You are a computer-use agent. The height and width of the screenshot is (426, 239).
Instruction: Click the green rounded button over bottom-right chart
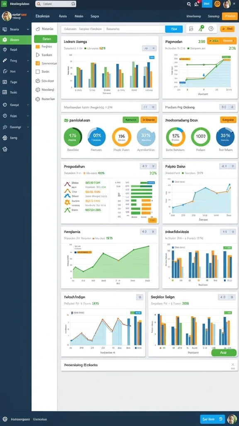point(224,352)
